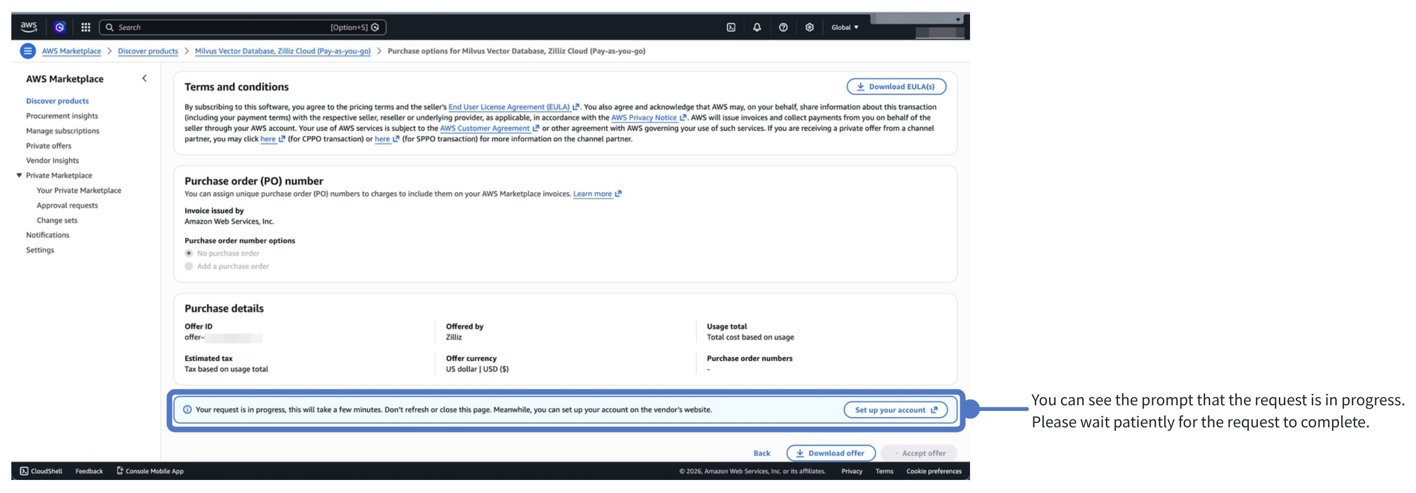Collapse the AWS Marketplace side panel

[x=144, y=79]
